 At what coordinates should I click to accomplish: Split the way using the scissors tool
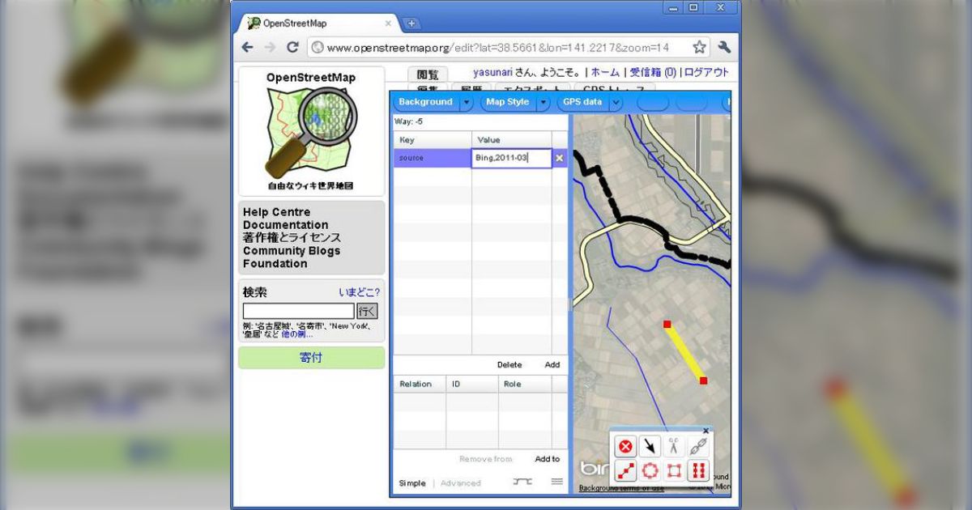675,445
